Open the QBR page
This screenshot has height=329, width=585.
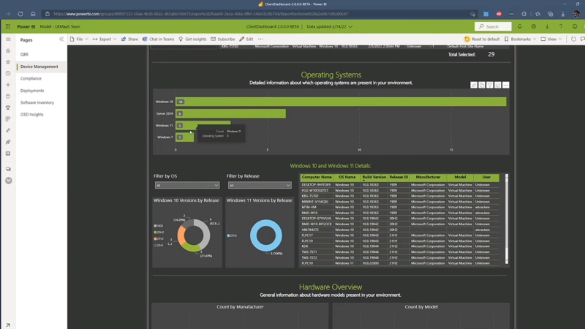click(24, 54)
